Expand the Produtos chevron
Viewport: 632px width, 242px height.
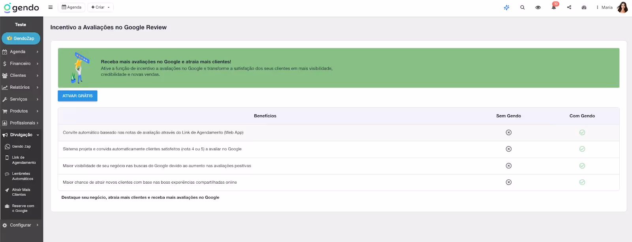(x=38, y=111)
